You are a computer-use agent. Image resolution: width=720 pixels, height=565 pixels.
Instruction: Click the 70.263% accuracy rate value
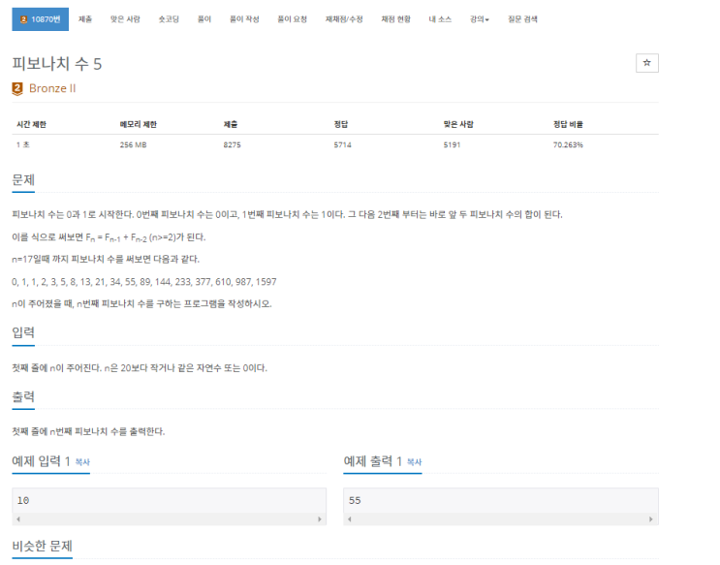click(x=568, y=144)
